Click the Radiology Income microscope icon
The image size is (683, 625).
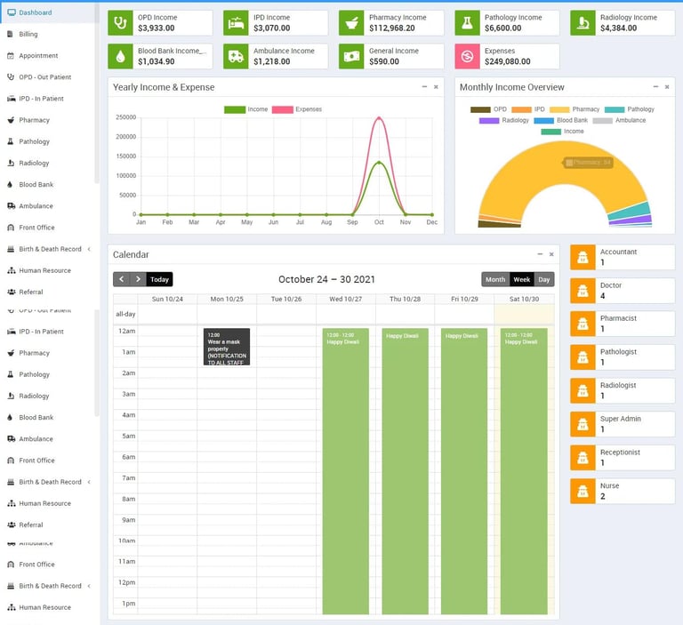click(583, 22)
